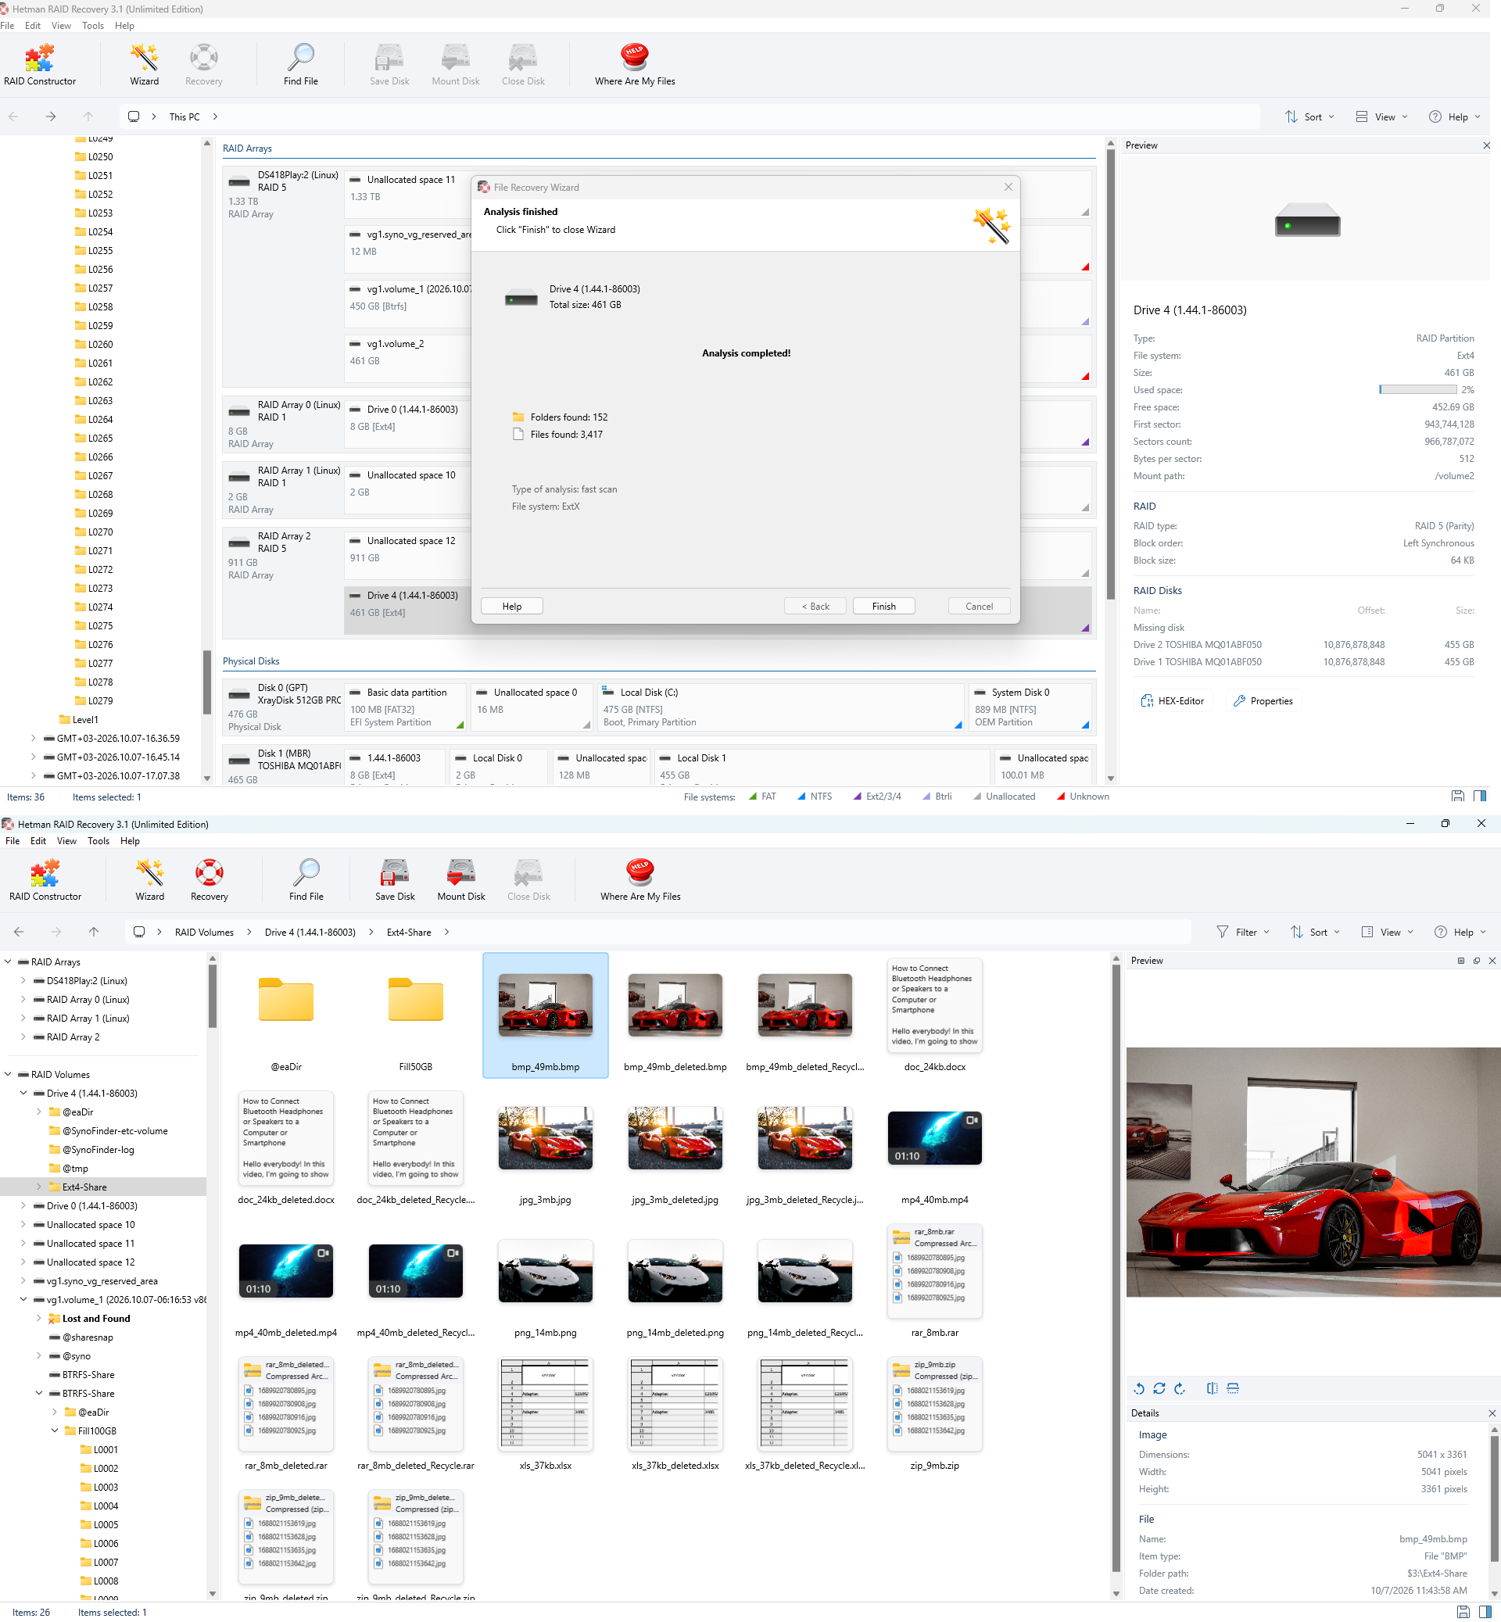Collapse the Fill100GB folder node
Viewport: 1501px width, 1622px height.
point(55,1431)
